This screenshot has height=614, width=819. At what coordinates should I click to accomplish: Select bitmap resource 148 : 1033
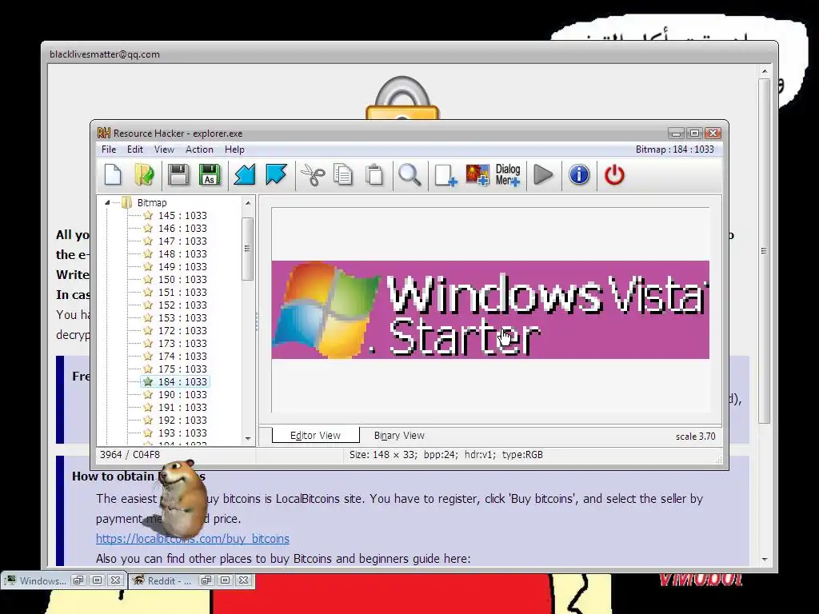click(182, 253)
